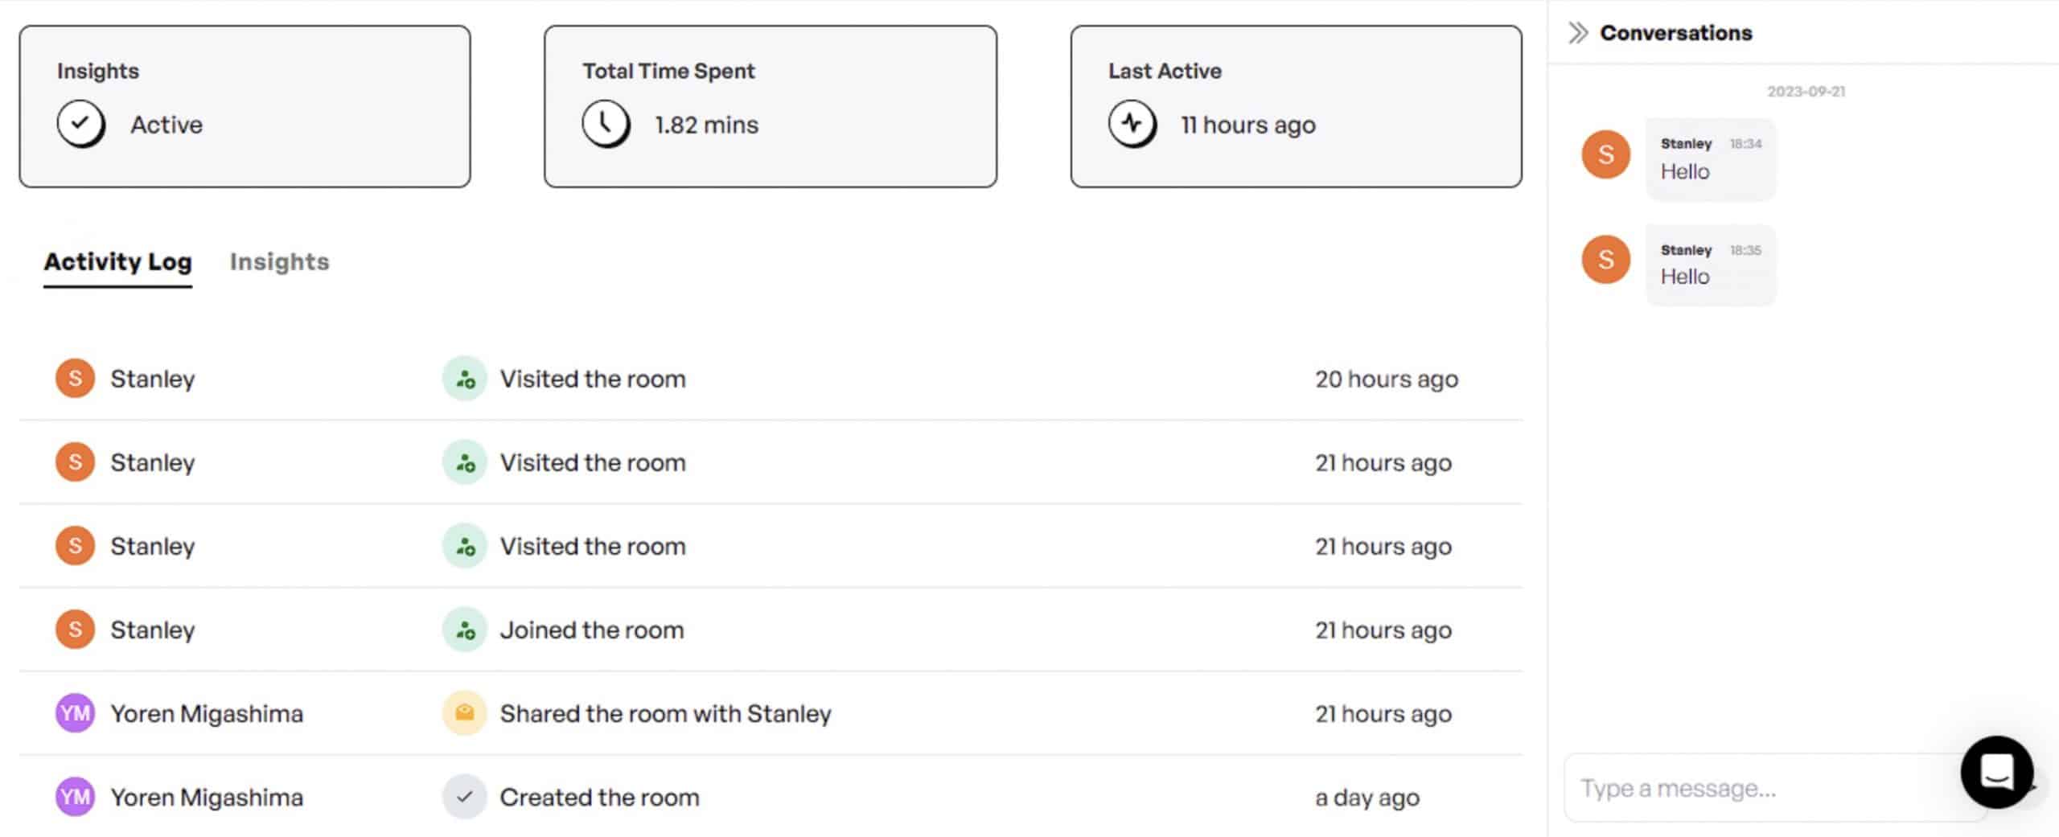Collapse the Conversations panel with double-chevron icon
The image size is (2059, 837).
[x=1578, y=33]
